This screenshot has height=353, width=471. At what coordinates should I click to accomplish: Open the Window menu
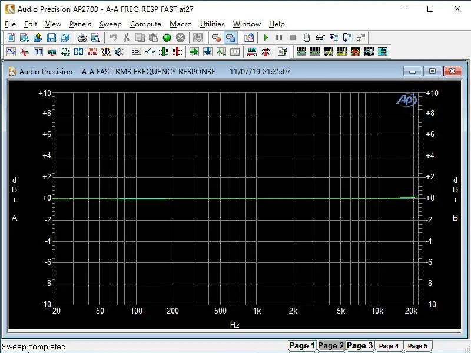(247, 24)
